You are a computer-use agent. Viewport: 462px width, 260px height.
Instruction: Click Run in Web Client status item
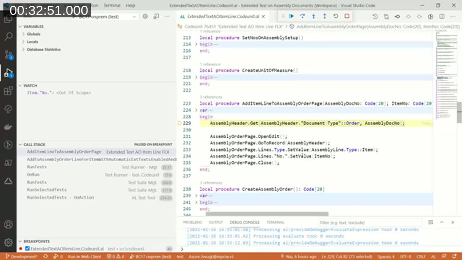tap(84, 257)
